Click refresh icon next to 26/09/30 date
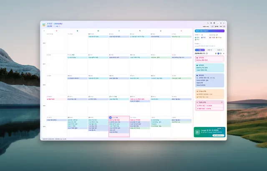Screen dimensions: 267x171 207,53
